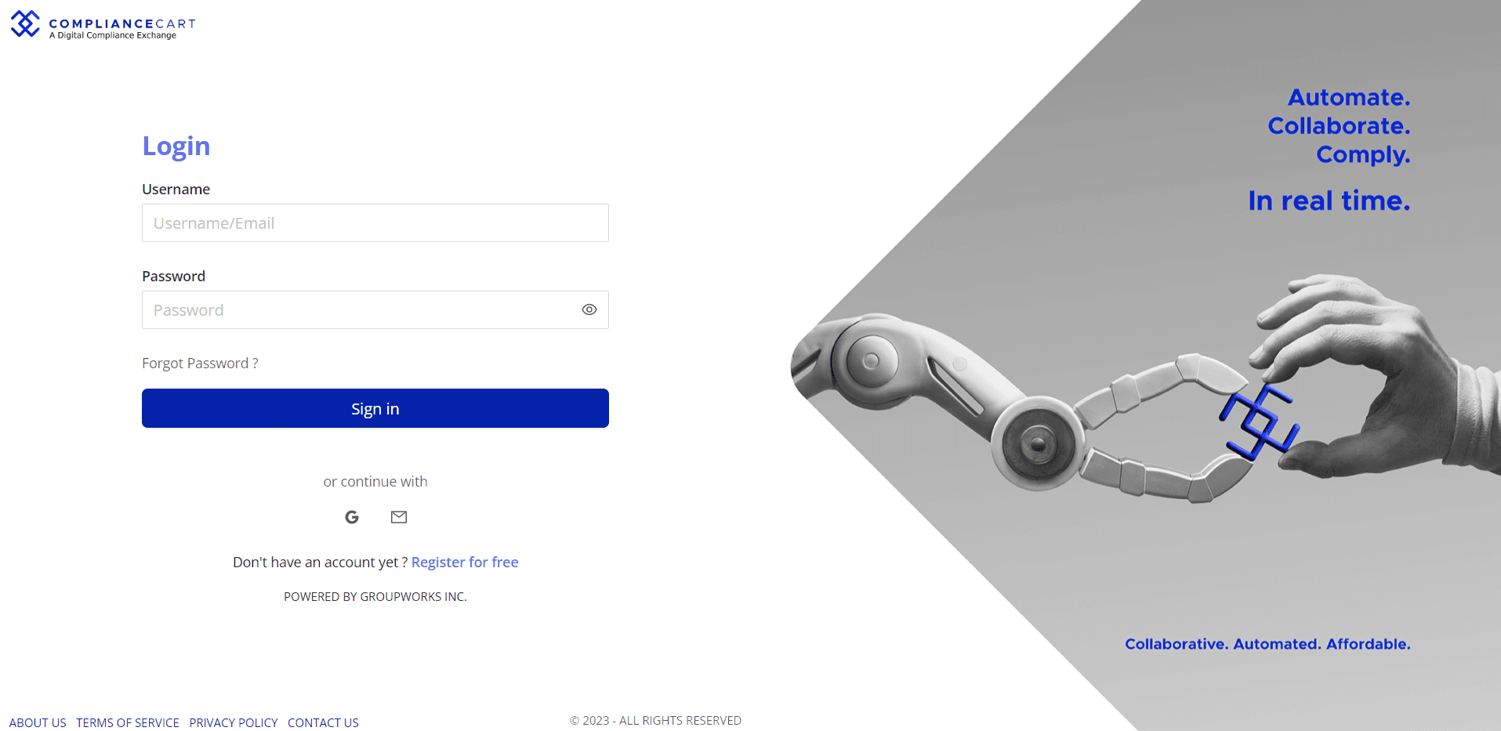
Task: View the Privacy Policy footer link
Action: pyautogui.click(x=234, y=722)
